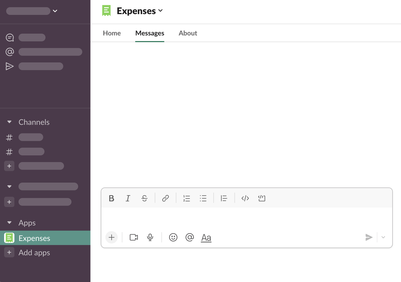Insert a link in the message
The image size is (401, 282).
(166, 198)
